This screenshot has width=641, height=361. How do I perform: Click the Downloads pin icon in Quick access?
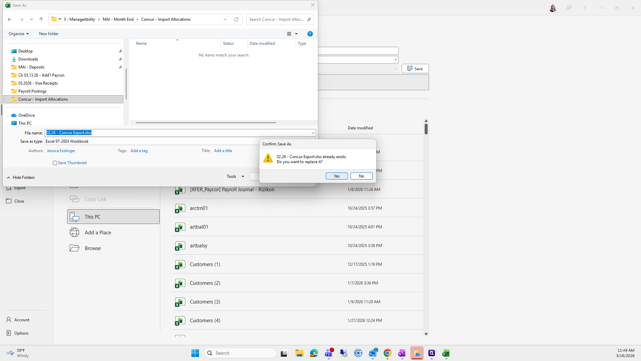tap(120, 59)
